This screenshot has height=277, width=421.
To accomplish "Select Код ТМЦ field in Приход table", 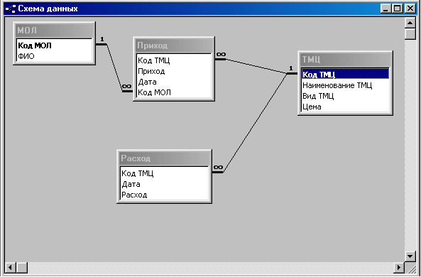I will pos(174,60).
